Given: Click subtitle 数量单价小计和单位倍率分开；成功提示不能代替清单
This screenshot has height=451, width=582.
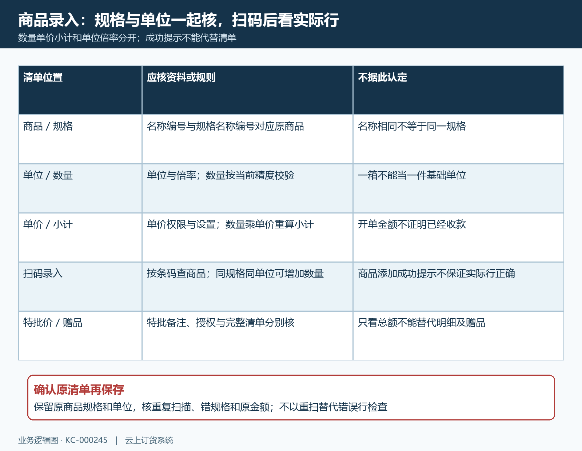Looking at the screenshot, I should coord(127,38).
